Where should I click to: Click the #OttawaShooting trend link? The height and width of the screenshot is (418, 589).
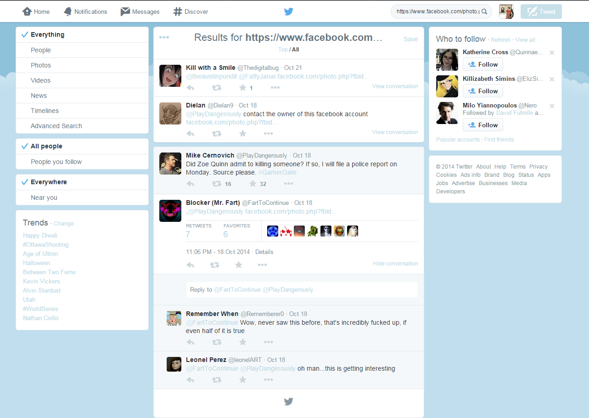45,244
